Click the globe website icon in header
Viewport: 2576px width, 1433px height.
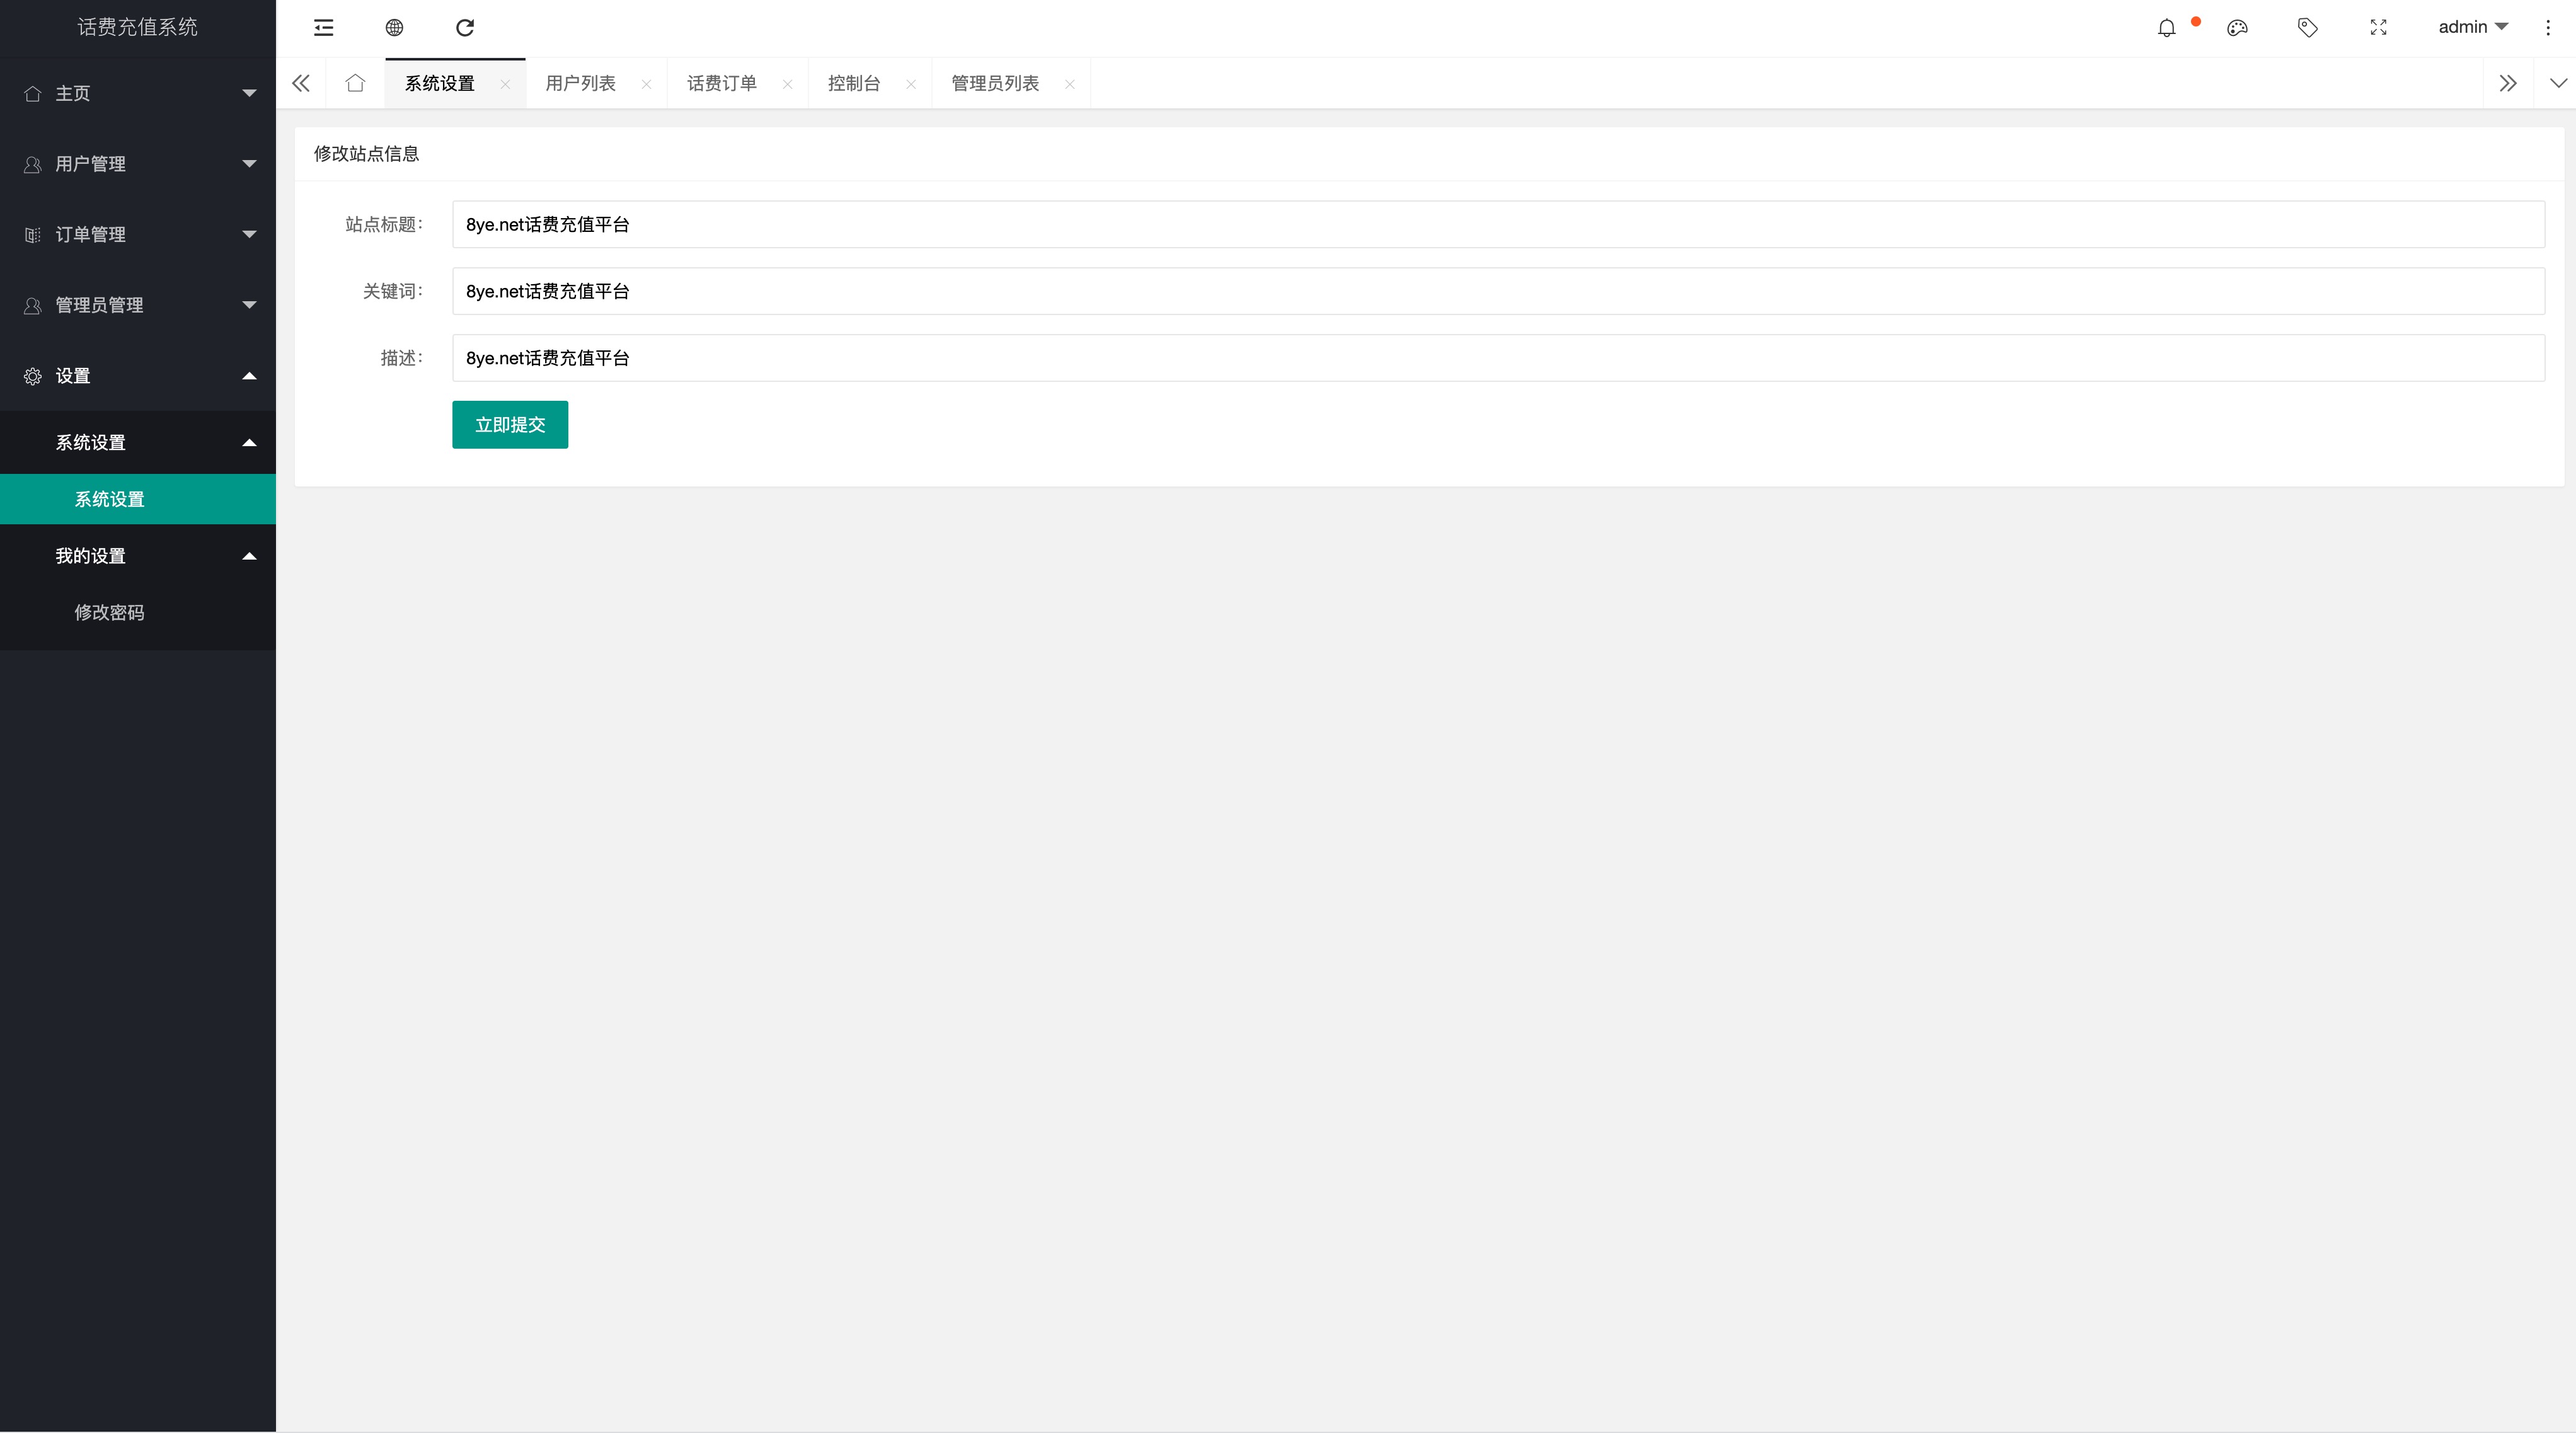click(394, 28)
